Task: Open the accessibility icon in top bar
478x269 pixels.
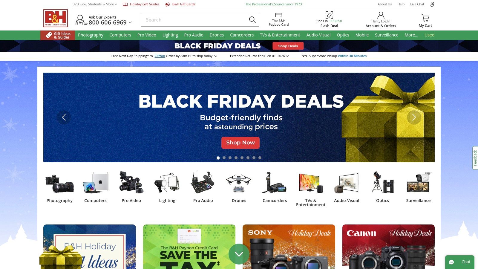Action: [432, 4]
